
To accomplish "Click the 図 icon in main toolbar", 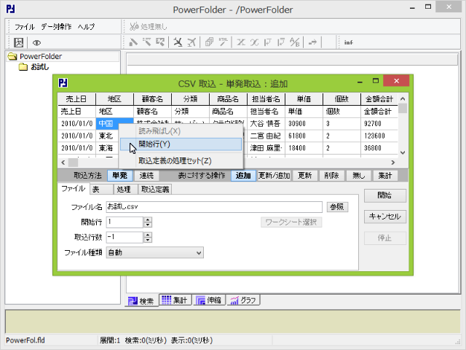I will click(x=19, y=42).
